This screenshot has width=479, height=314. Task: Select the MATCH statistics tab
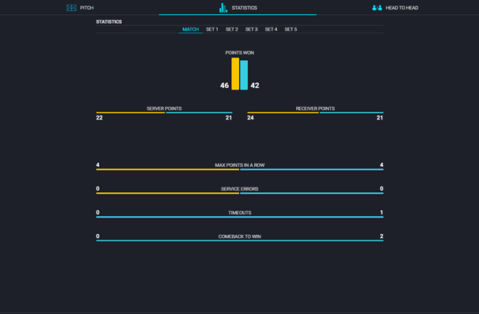191,29
